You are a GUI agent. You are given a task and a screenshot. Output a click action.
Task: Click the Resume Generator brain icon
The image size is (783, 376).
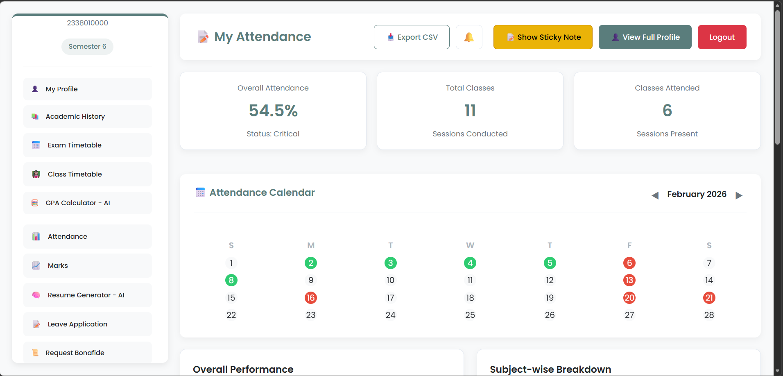click(x=36, y=295)
